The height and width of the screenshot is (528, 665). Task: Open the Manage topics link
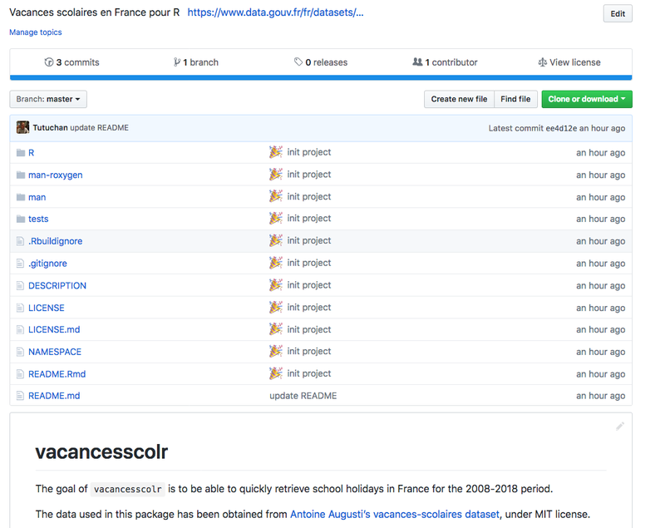point(35,32)
